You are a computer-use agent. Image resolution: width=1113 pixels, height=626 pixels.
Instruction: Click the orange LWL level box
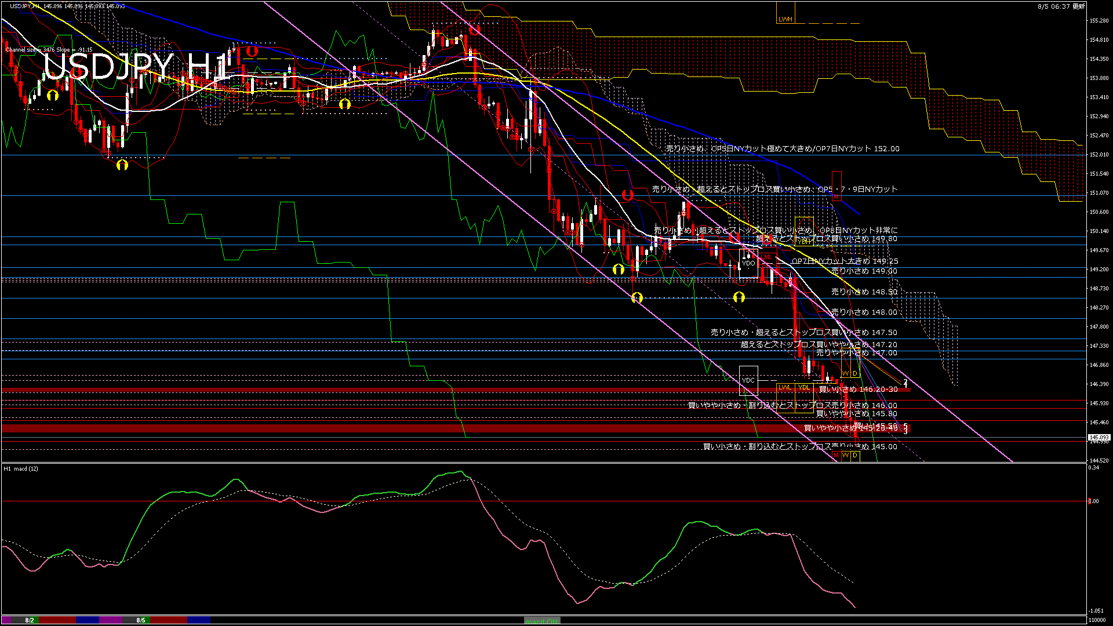pos(785,387)
